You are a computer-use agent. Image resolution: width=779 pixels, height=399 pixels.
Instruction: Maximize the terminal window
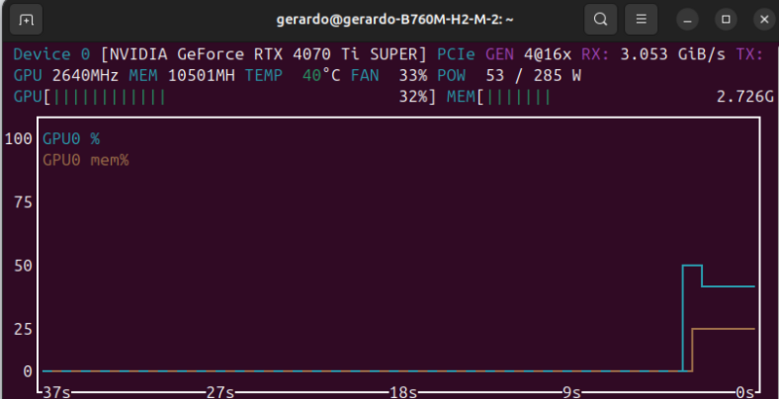pyautogui.click(x=724, y=18)
